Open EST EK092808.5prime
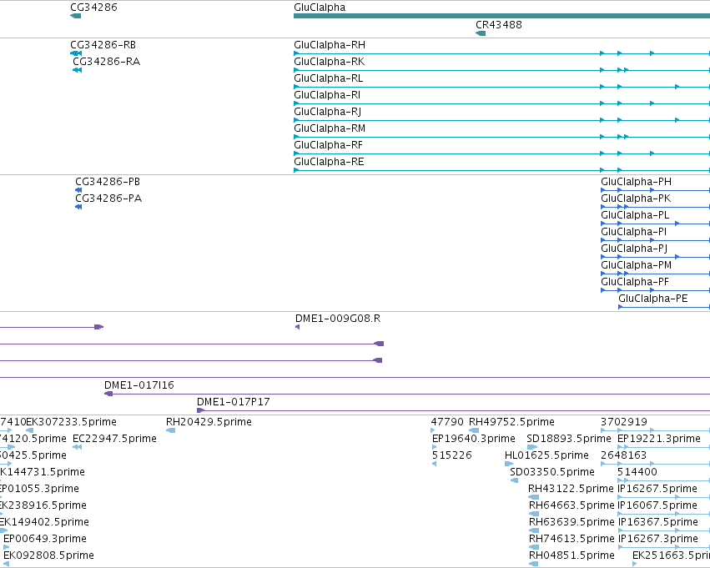The height and width of the screenshot is (568, 710). tap(48, 555)
